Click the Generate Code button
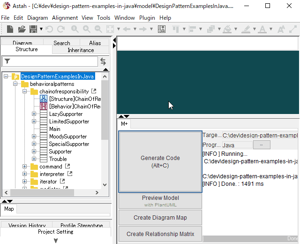The image size is (300, 244). 160,161
